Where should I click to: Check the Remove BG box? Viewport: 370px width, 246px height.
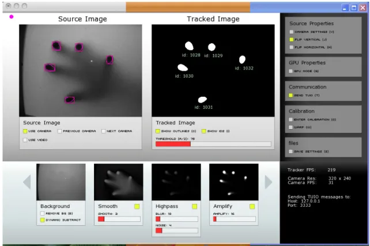[42, 214]
